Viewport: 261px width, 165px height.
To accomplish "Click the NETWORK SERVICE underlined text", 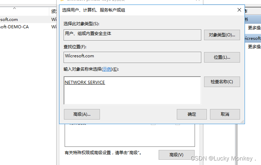I will pyautogui.click(x=85, y=82).
